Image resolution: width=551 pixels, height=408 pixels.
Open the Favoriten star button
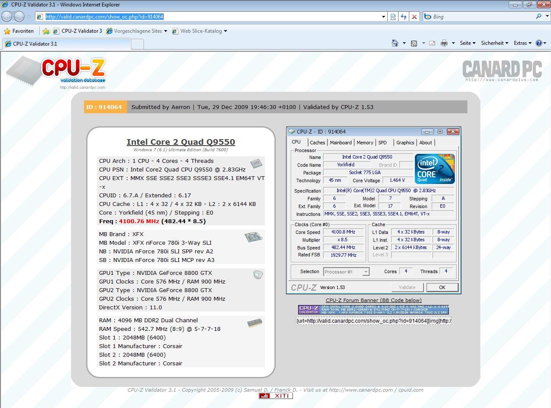click(x=19, y=31)
